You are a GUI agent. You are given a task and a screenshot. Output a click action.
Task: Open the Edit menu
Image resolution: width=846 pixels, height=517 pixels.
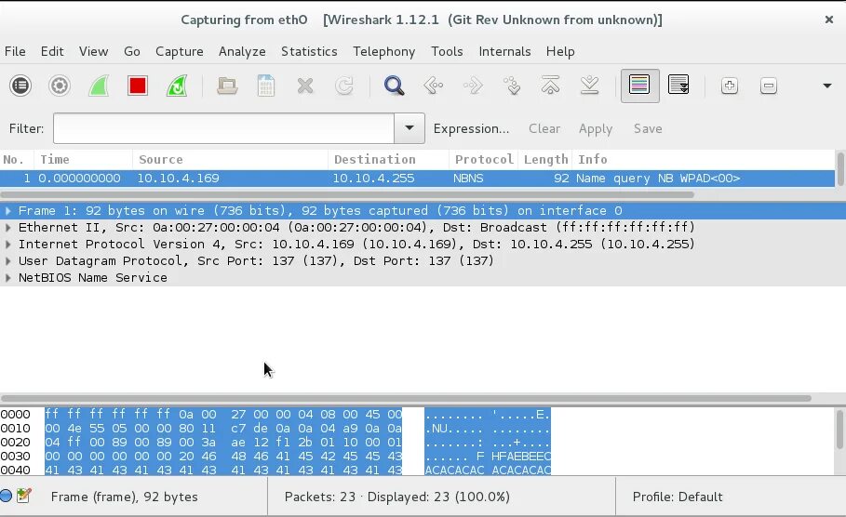pos(52,51)
